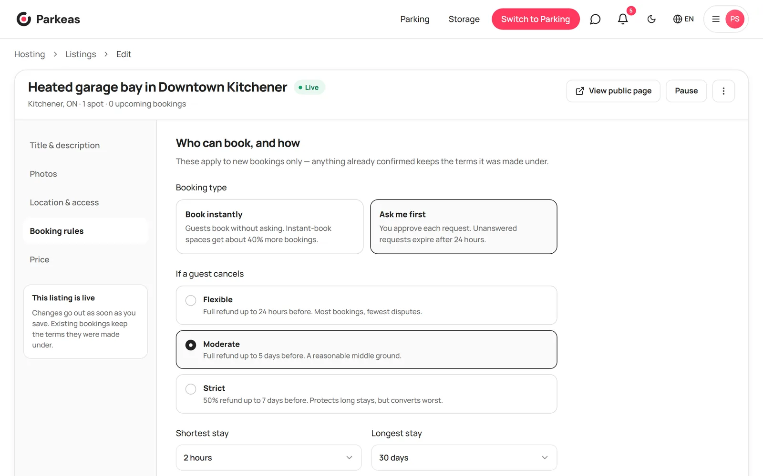This screenshot has height=476, width=763.
Task: Select the Flexible cancellation policy
Action: click(366, 305)
